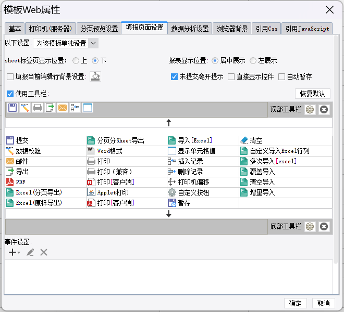This screenshot has width=344, height=312.
Task: Switch to the 引用JavaScript tab
Action: tap(307, 29)
